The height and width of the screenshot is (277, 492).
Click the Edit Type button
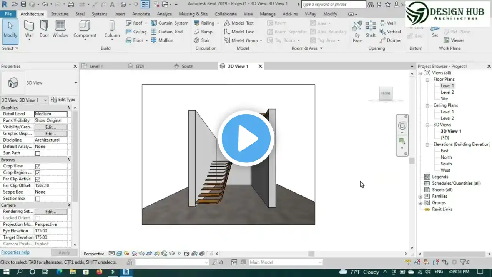coord(63,100)
